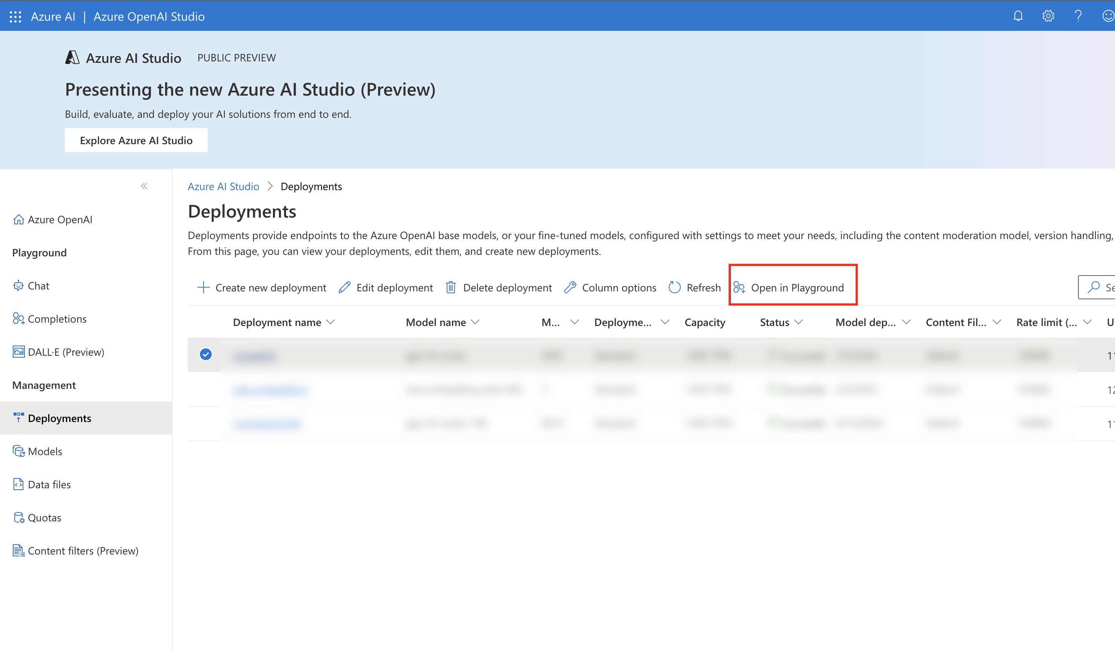Select Deployments in the sidebar

(x=86, y=418)
